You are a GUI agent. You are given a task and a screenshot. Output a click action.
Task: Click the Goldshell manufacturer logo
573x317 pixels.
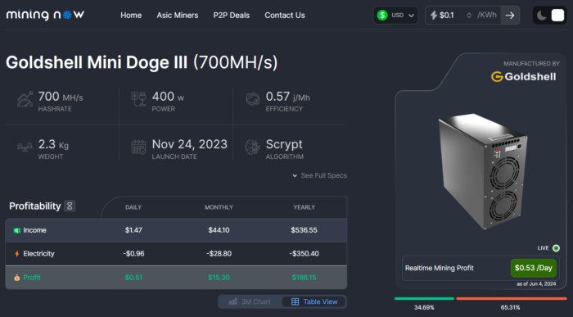tap(524, 77)
